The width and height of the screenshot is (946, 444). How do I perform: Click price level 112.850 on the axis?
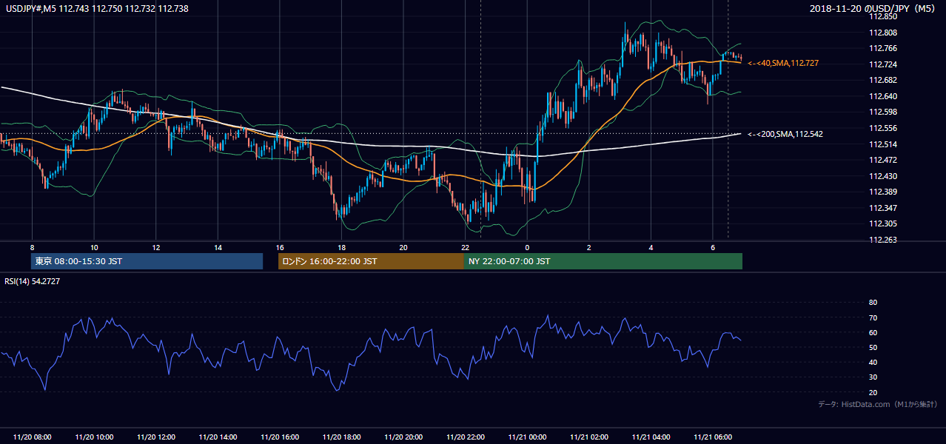coord(883,16)
